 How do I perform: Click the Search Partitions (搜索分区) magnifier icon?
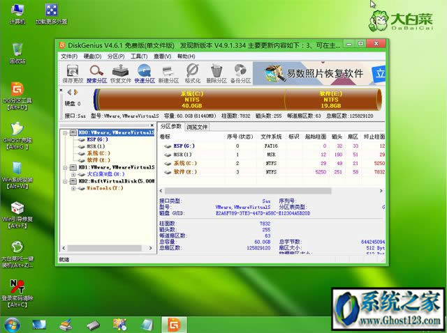coord(96,73)
